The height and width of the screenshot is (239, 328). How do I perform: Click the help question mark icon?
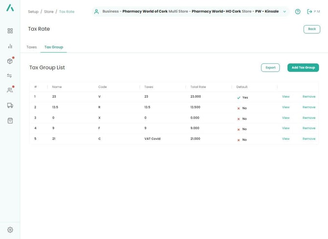298,12
